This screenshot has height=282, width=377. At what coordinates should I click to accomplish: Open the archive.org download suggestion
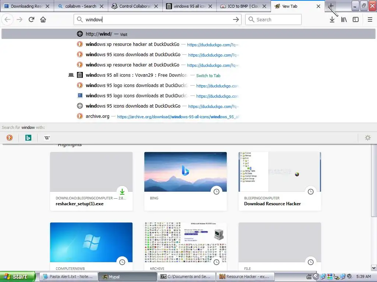pyautogui.click(x=188, y=116)
